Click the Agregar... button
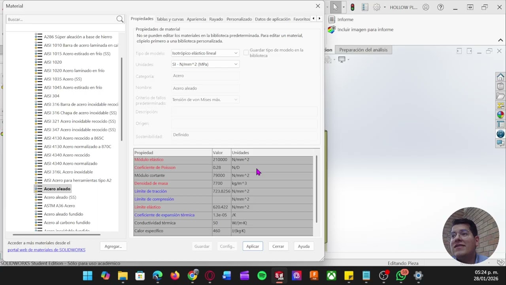This screenshot has height=285, width=506. (113, 246)
